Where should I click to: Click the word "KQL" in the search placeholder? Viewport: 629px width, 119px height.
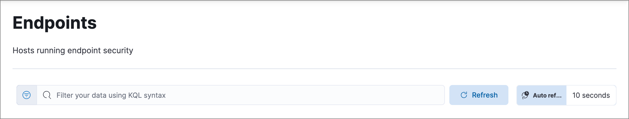coord(135,95)
